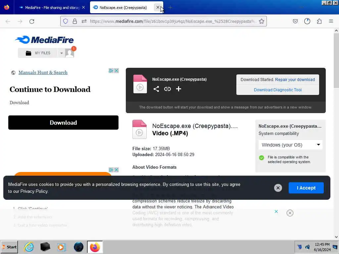Click the 'System compatibility' label
This screenshot has width=339, height=254.
click(279, 134)
